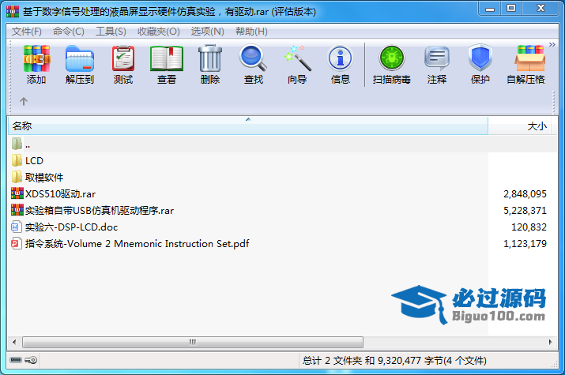
Task: Click the horizontal scrollbar right arrow
Action: (x=550, y=342)
